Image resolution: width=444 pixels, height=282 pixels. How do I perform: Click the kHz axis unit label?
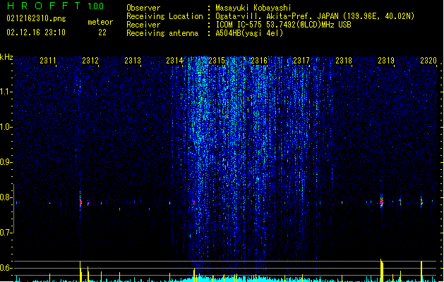(6, 57)
